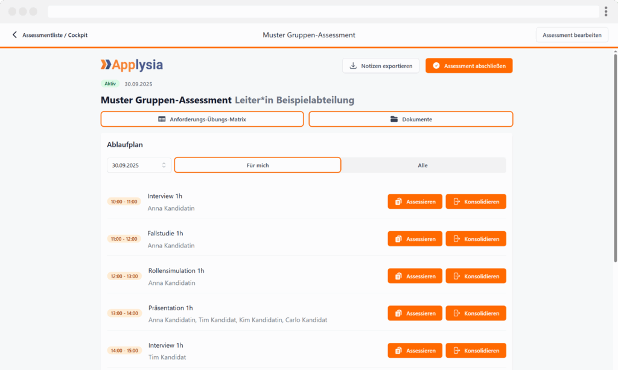Click Assessieren for the 10:00 Interview

[415, 202]
